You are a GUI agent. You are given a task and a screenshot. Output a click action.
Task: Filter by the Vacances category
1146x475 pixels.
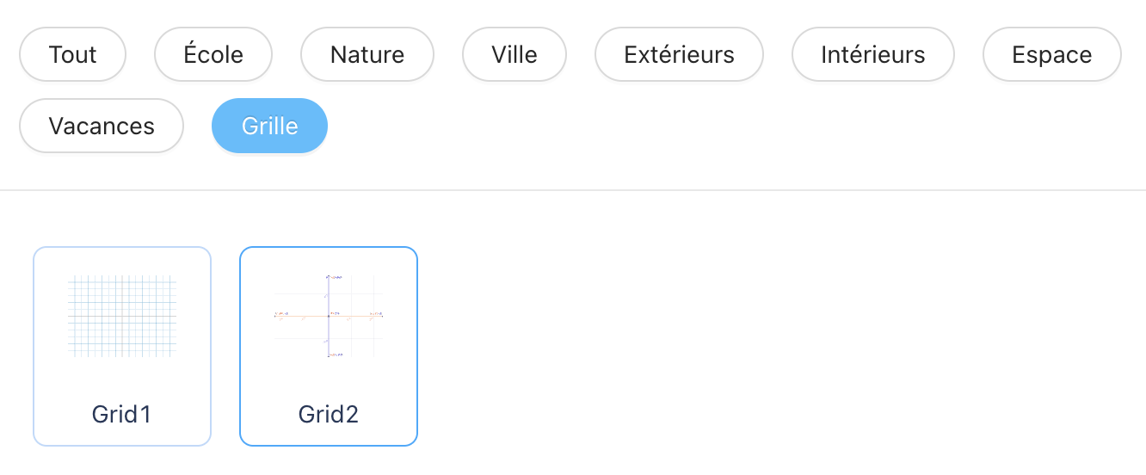[102, 126]
